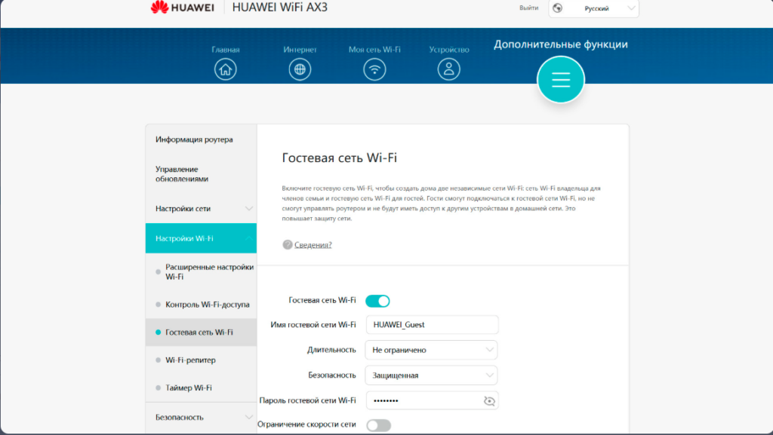
Task: Disable the Гостевая сеть Wi-Fi toggle
Action: coord(377,301)
